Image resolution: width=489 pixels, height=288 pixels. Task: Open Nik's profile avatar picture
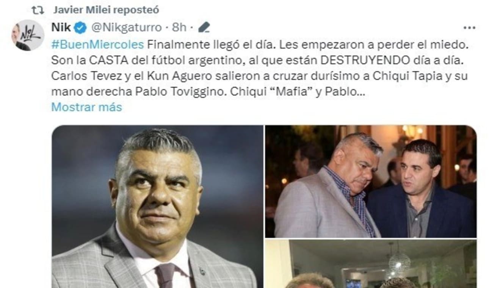pos(28,35)
